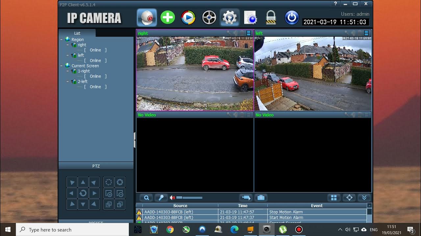This screenshot has width=421, height=236.
Task: Open the notification center in system tray
Action: coord(410,230)
